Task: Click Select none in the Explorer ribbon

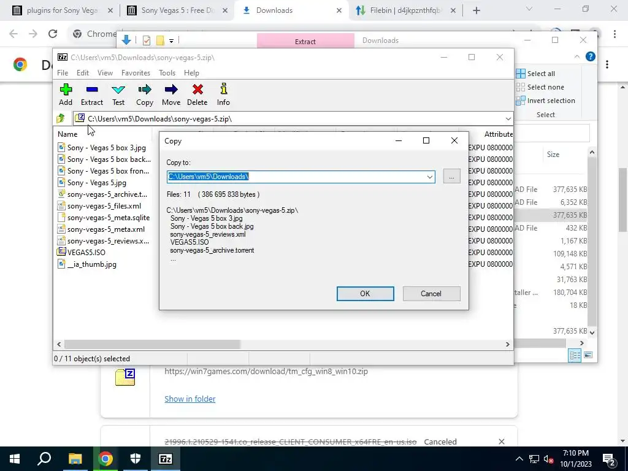Action: [540, 87]
